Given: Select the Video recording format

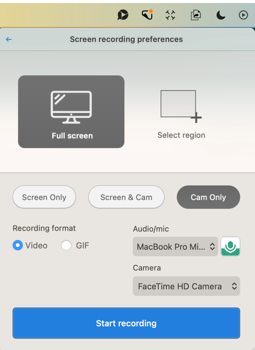Looking at the screenshot, I should [18, 245].
